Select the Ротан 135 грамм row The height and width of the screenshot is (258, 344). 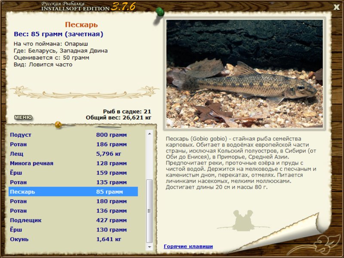coord(73,182)
